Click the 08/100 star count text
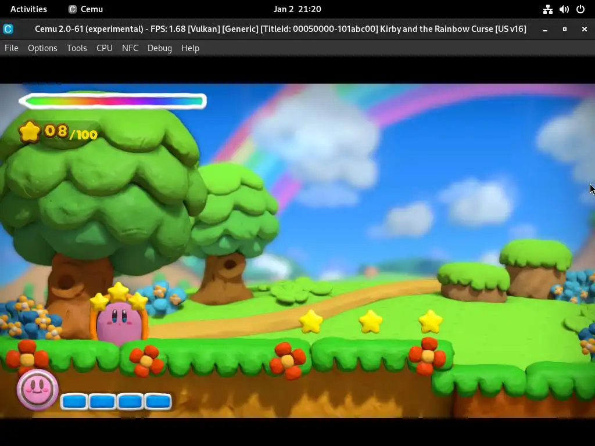 click(71, 132)
